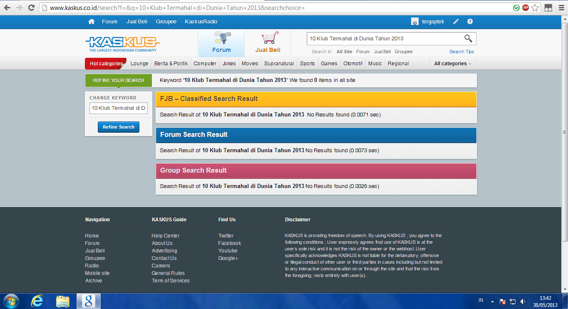Click the pencil edit icon in top bar
This screenshot has height=309, width=568.
click(456, 22)
